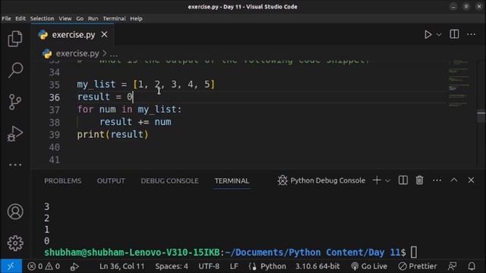Select Python interpreter 3.10.6 64-bit
This screenshot has height=273, width=486.
pyautogui.click(x=317, y=266)
